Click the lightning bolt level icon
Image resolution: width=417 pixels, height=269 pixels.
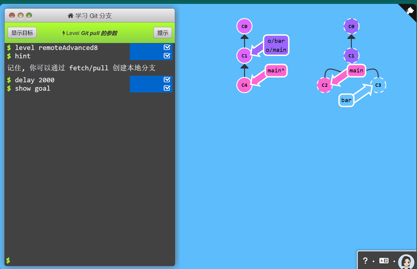(64, 33)
